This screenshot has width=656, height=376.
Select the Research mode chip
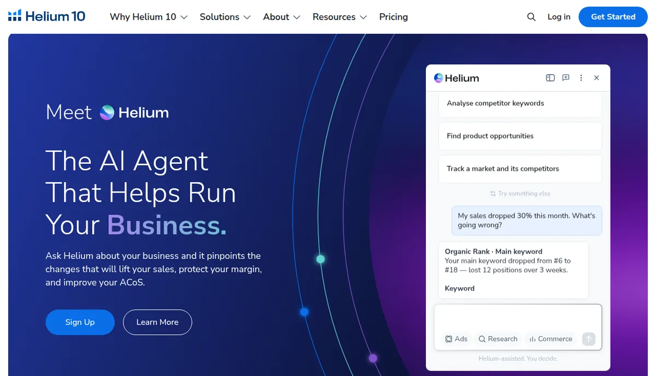click(497, 339)
